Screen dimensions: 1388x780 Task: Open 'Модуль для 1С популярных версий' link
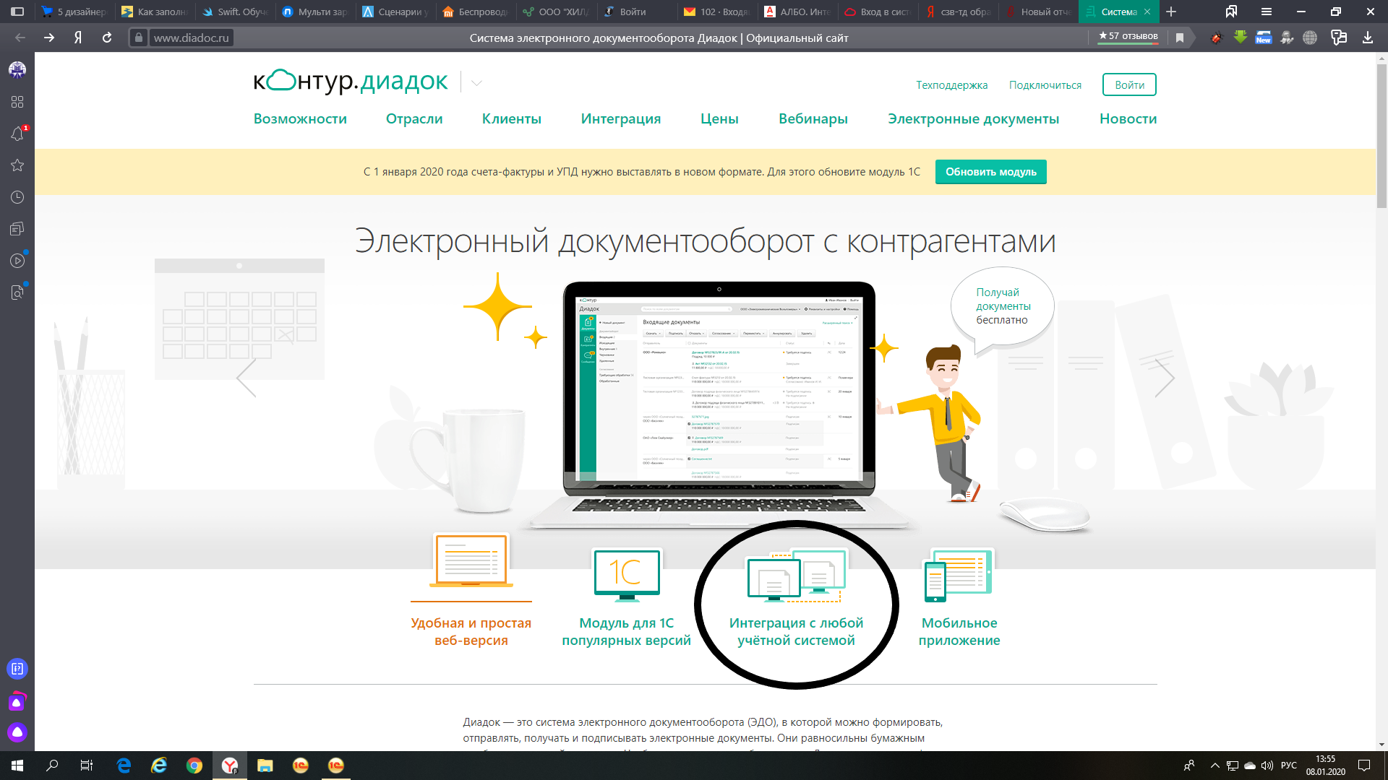[626, 631]
